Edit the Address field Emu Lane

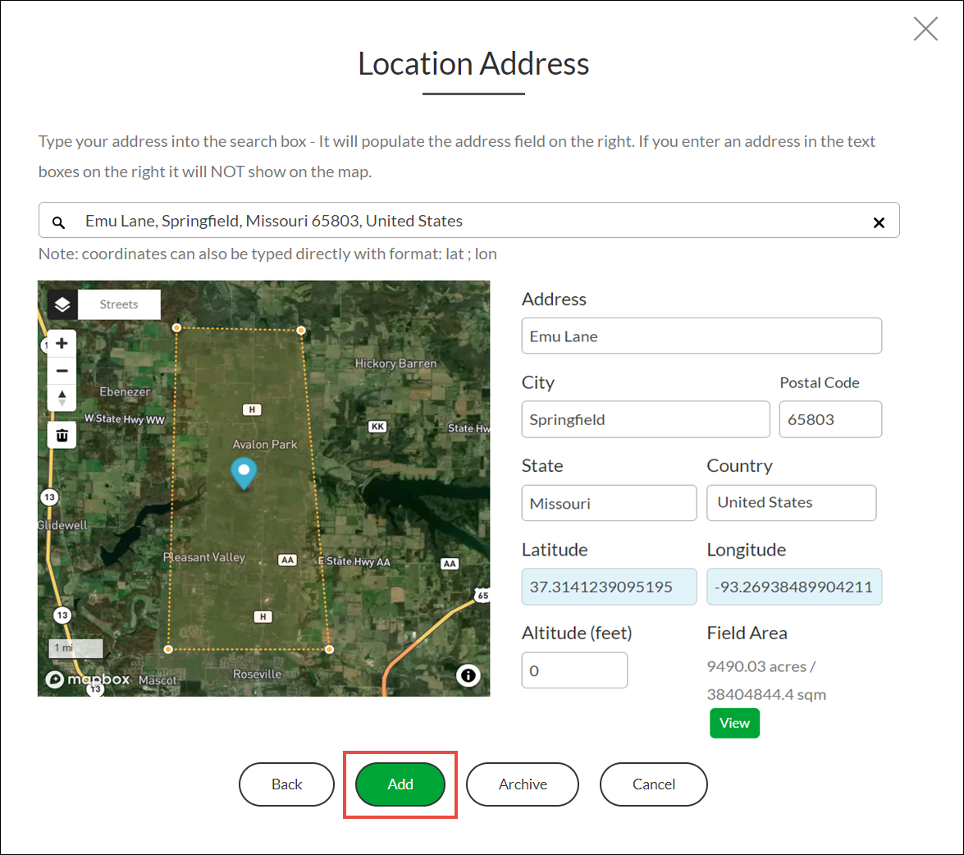(x=701, y=336)
